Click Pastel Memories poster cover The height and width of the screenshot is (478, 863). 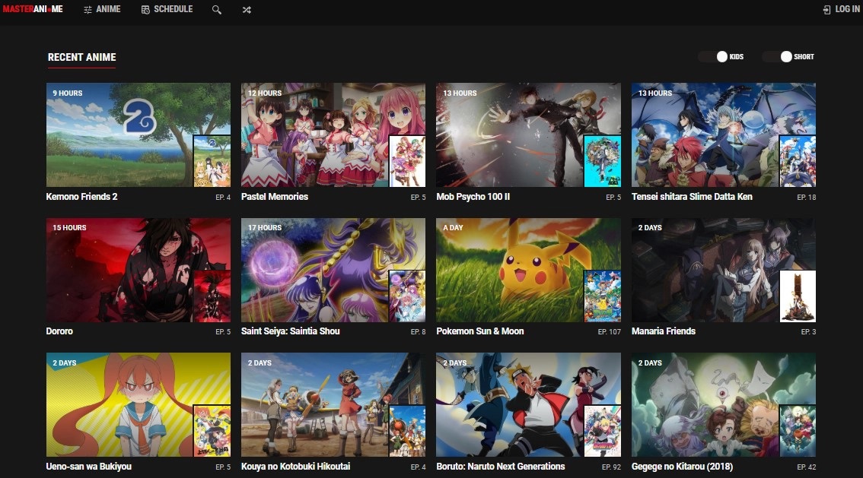pos(407,161)
